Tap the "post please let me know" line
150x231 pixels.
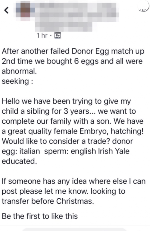click(x=63, y=191)
